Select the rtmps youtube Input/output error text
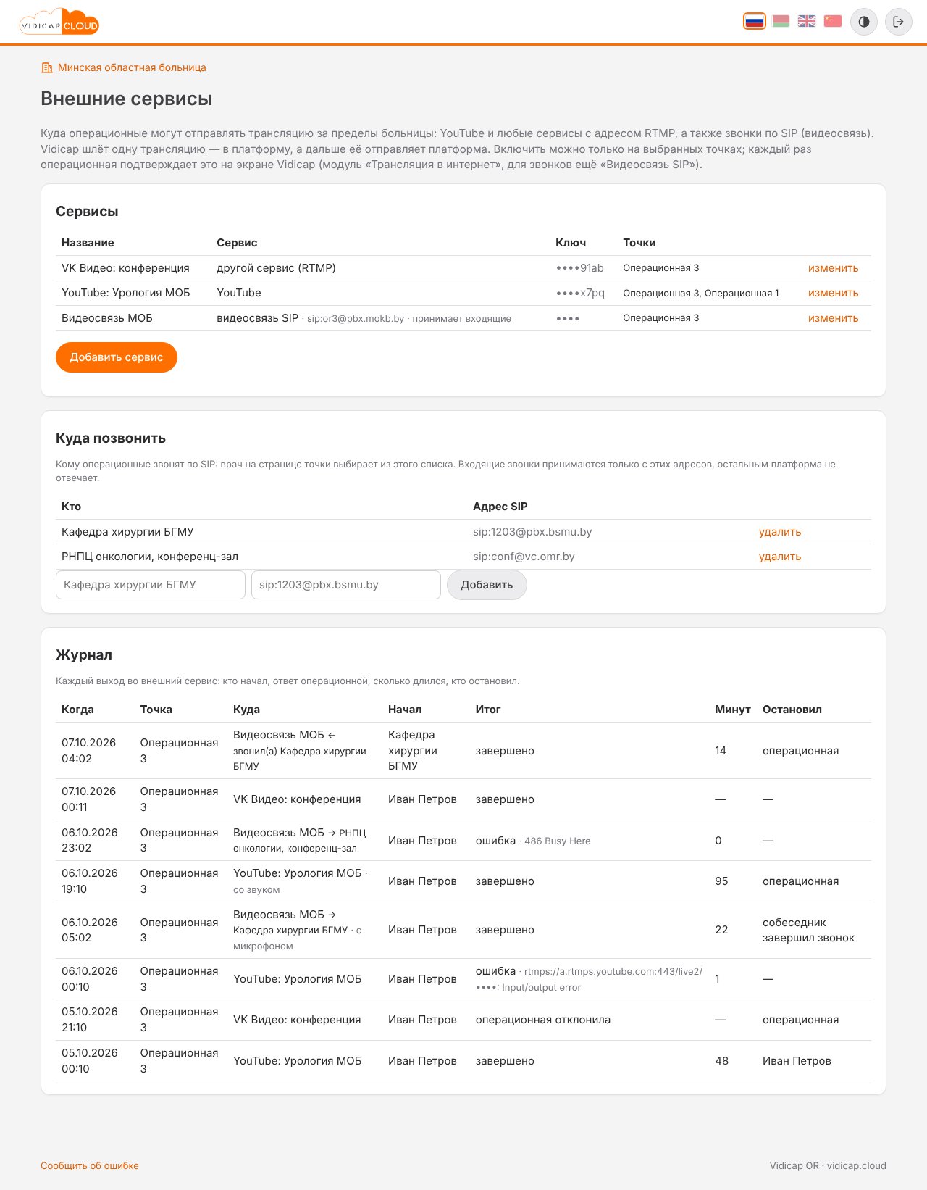Viewport: 927px width, 1190px height. [x=590, y=979]
